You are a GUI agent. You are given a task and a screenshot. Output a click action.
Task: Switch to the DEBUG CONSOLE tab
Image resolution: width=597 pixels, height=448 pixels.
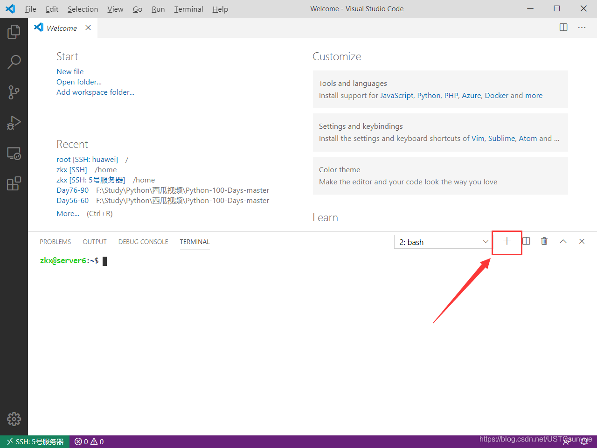coord(143,242)
